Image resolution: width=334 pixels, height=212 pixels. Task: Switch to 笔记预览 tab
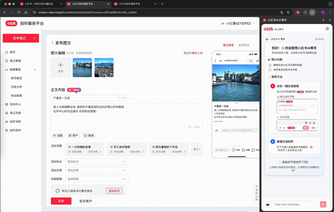[x=228, y=45]
